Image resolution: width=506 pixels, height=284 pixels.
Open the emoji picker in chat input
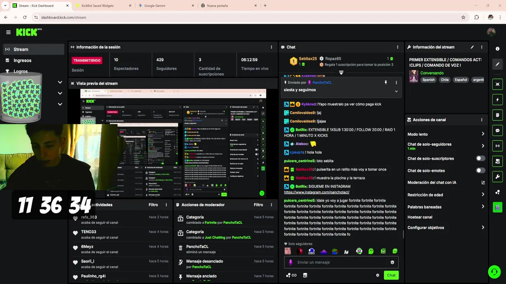click(392, 262)
